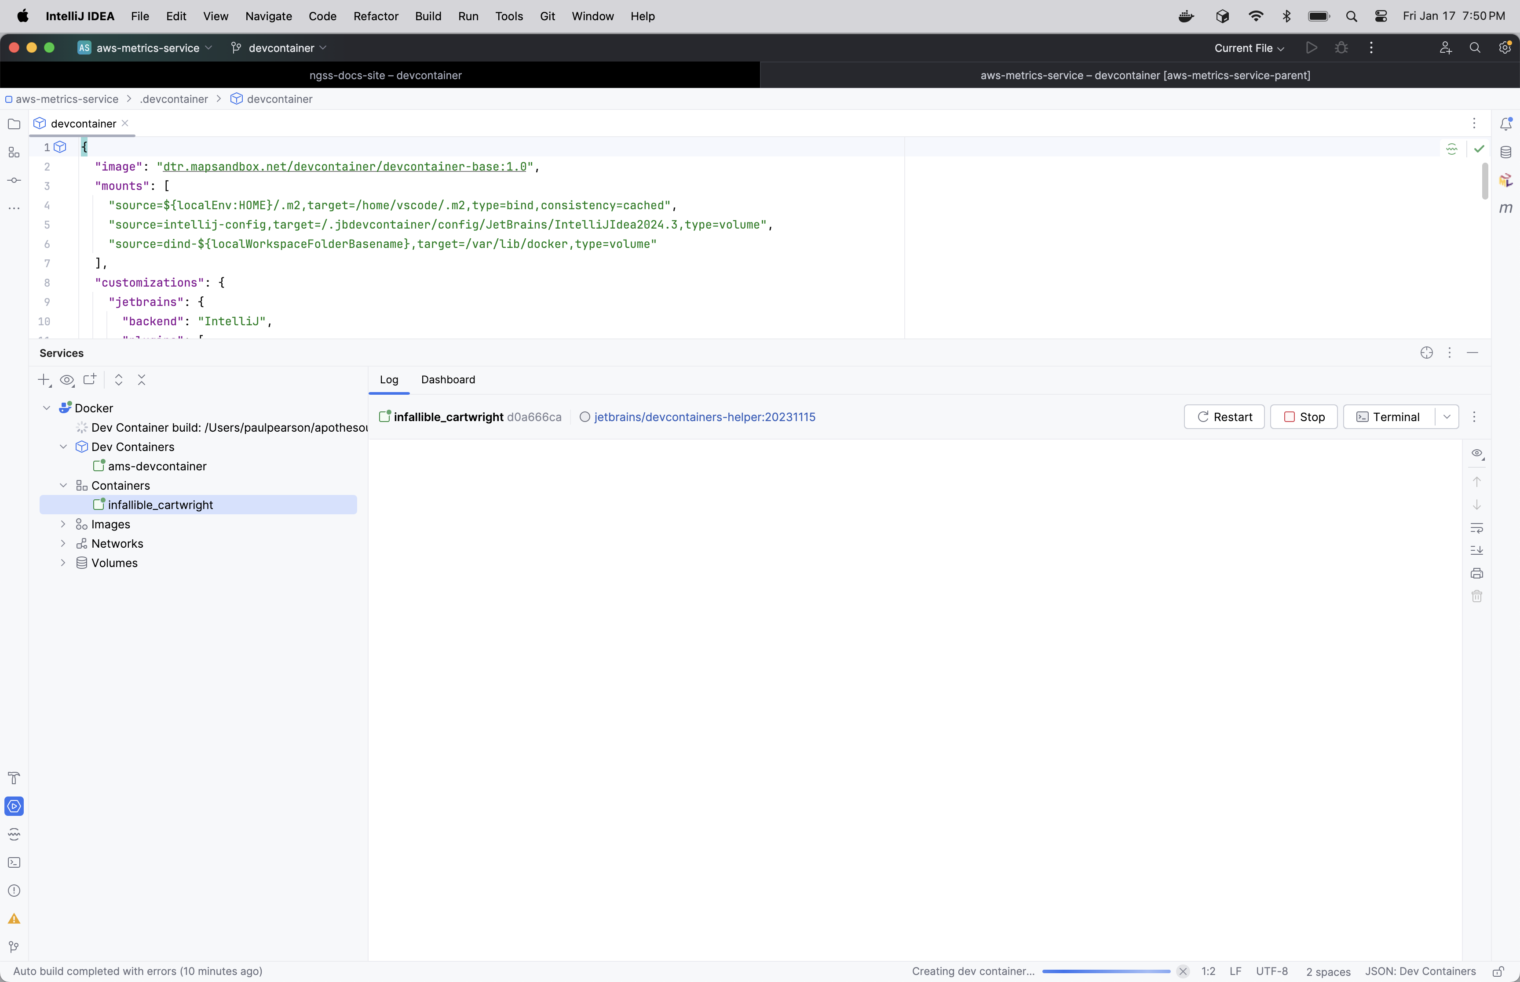1520x982 pixels.
Task: Click the Add Service plus icon
Action: tap(44, 380)
